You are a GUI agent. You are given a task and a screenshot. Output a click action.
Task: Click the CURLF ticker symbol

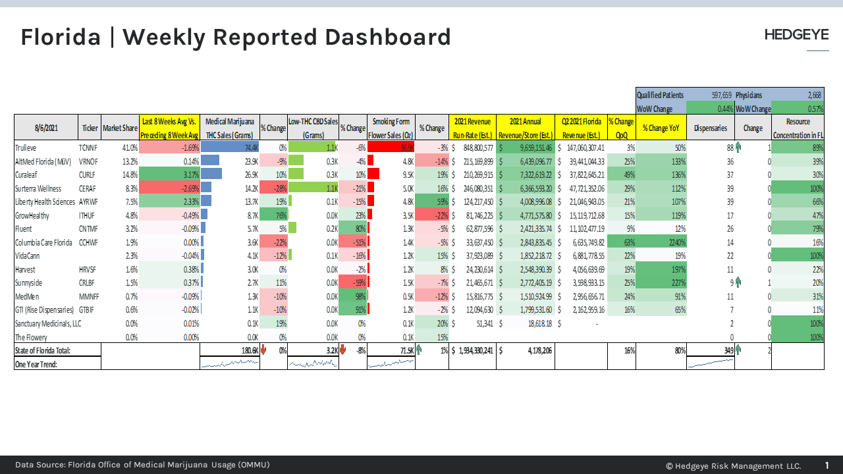pyautogui.click(x=88, y=174)
